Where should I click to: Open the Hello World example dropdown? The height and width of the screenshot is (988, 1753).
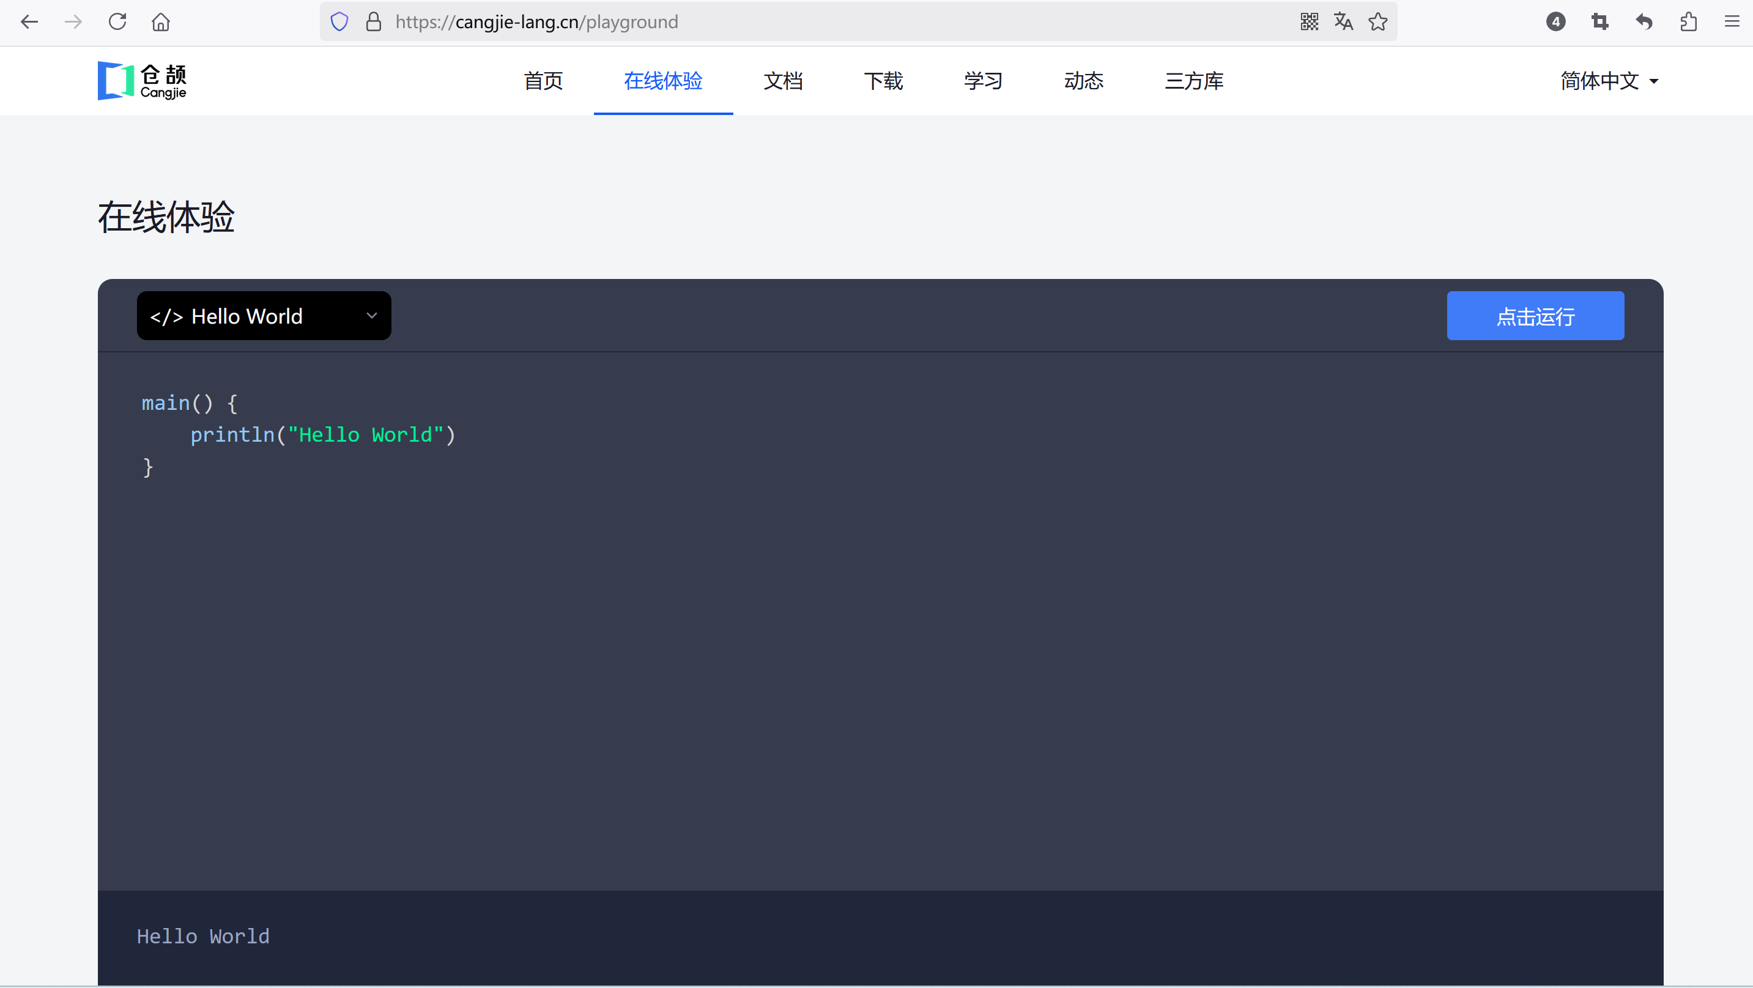264,316
